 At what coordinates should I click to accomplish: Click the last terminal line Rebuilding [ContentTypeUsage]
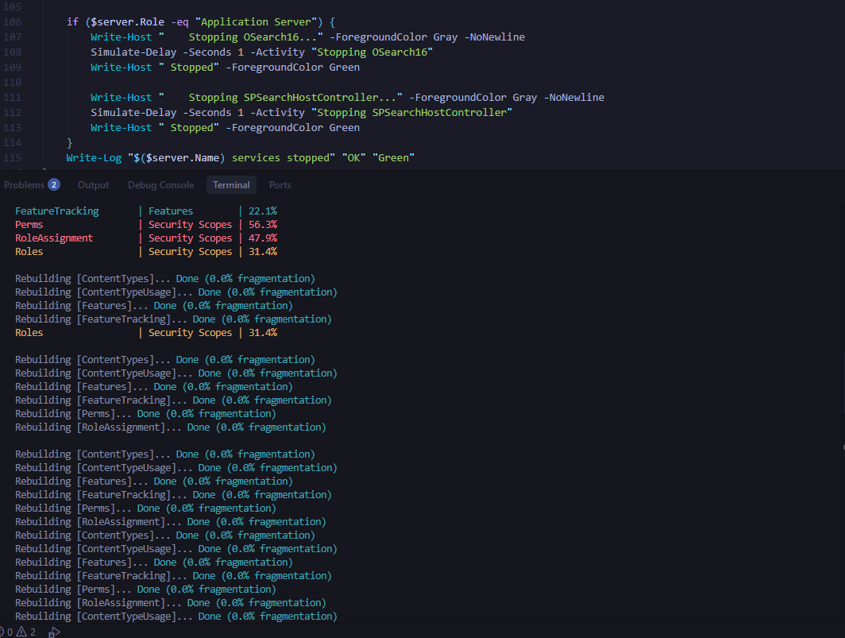(x=176, y=617)
